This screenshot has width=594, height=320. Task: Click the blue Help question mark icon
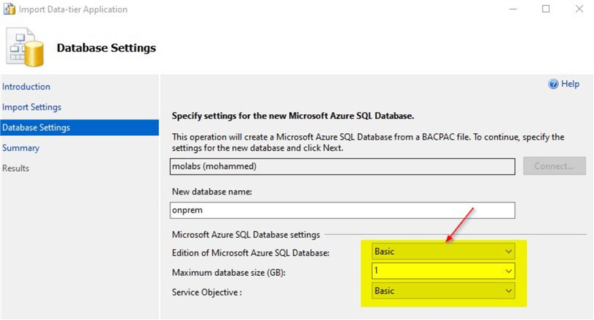tap(553, 84)
